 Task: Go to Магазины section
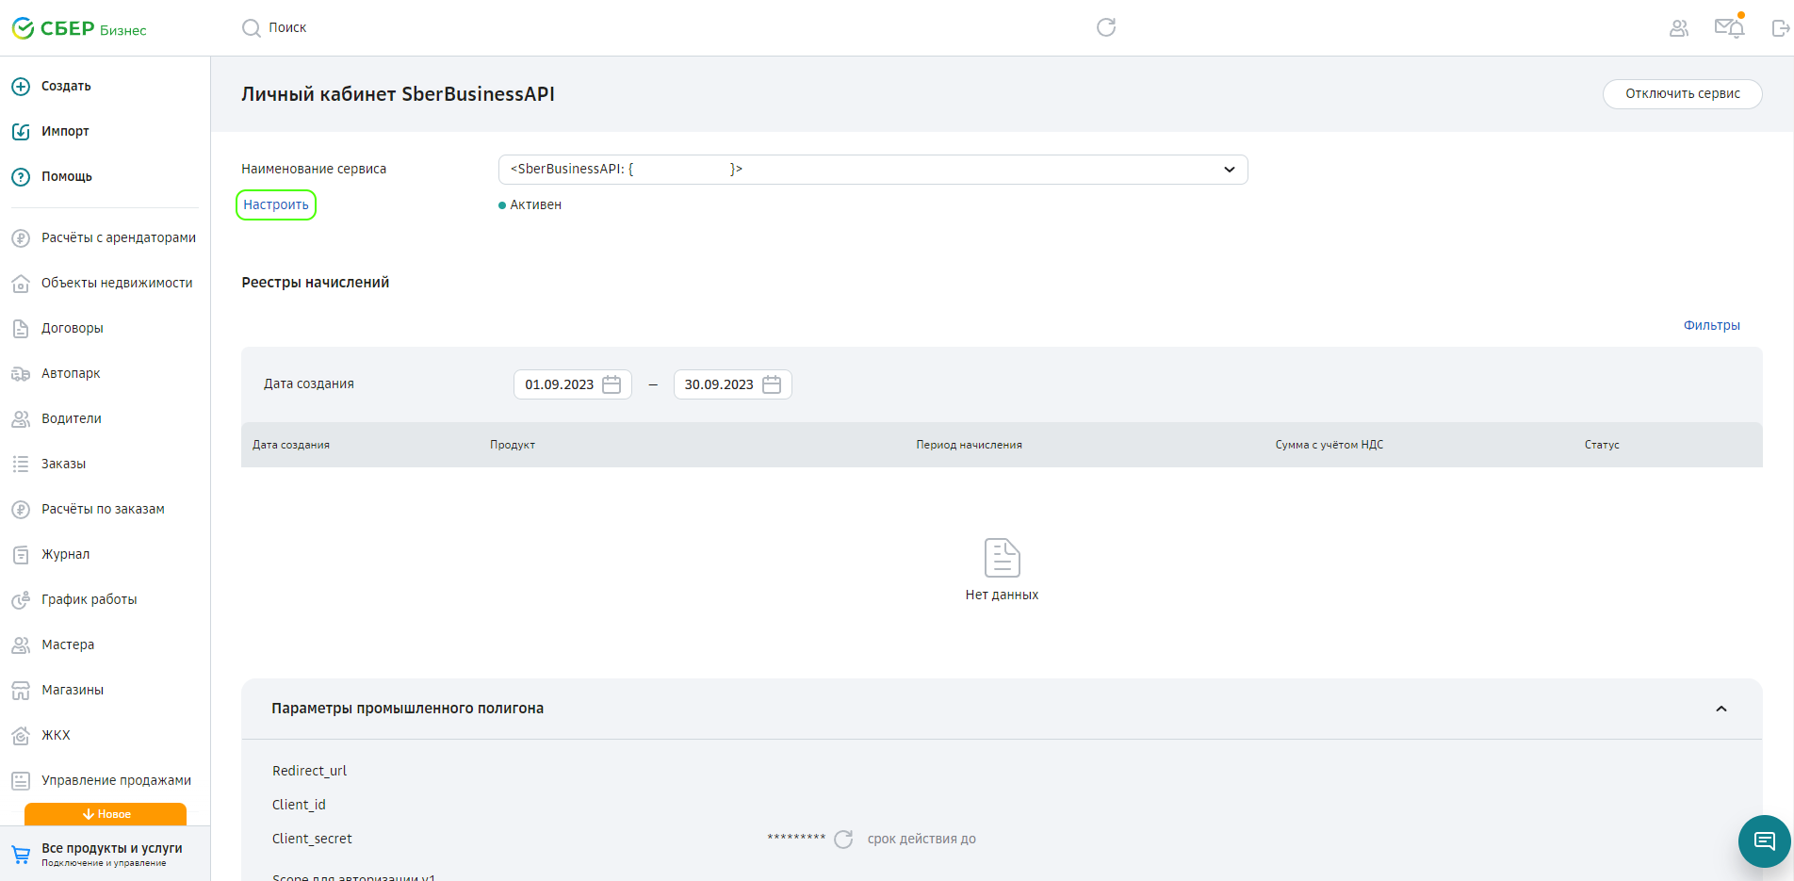pyautogui.click(x=73, y=691)
